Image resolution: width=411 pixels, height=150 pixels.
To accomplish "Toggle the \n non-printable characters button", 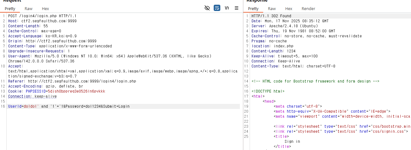I will [x=227, y=8].
